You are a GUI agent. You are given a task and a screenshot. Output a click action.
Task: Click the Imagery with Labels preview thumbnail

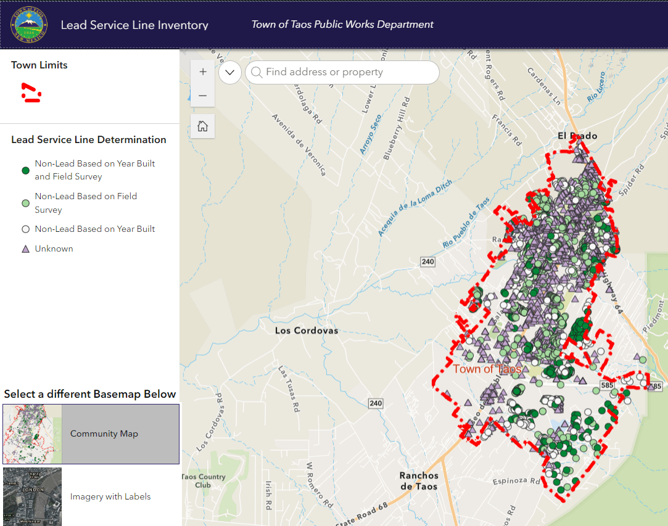[x=32, y=496]
